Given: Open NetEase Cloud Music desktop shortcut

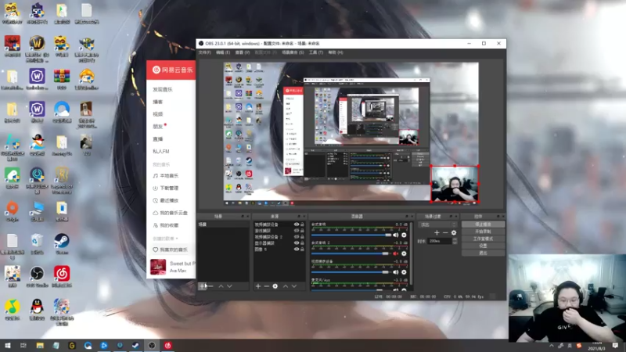Looking at the screenshot, I should click(62, 277).
